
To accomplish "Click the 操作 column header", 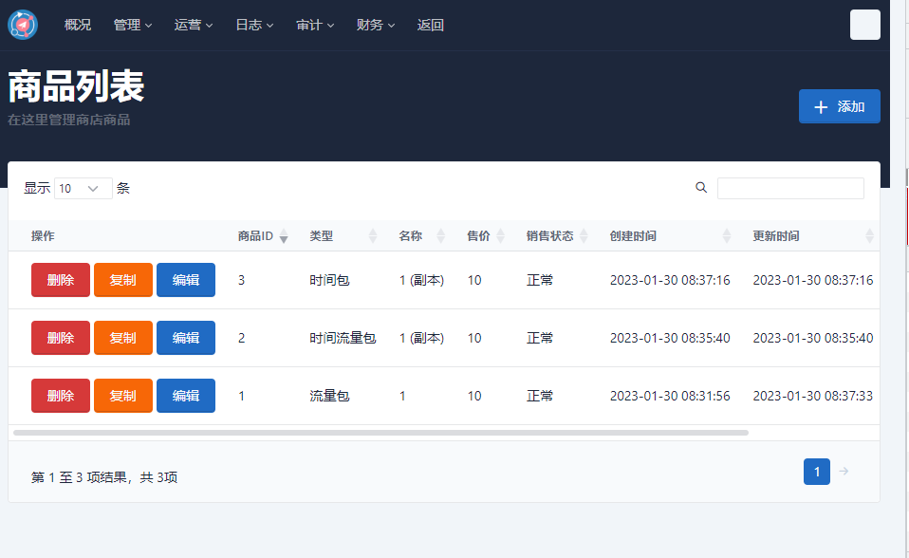I will 43,236.
